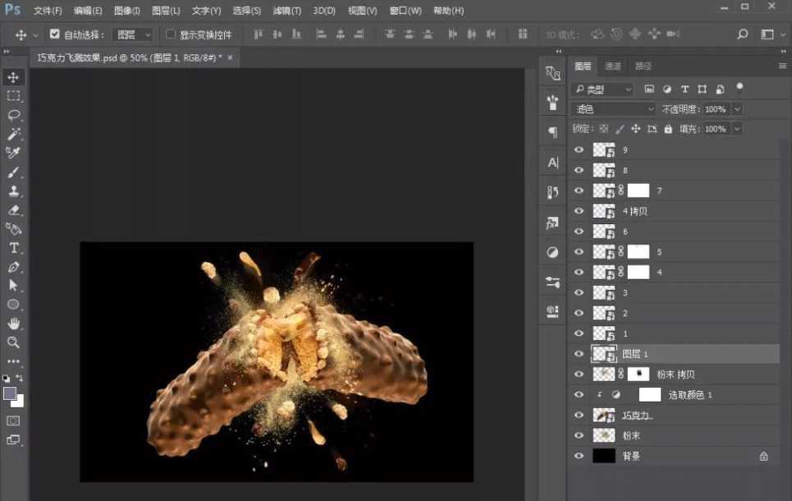Open the layer filter 类型 dropdown
Viewport: 792px width, 501px height.
tap(603, 90)
